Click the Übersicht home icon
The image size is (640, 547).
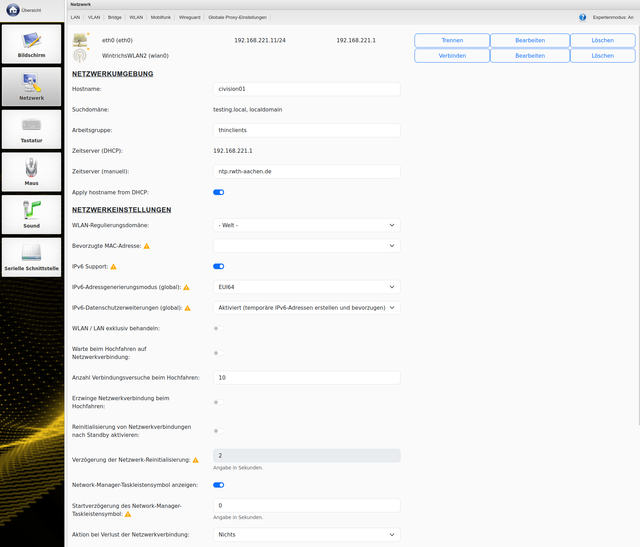click(x=13, y=10)
